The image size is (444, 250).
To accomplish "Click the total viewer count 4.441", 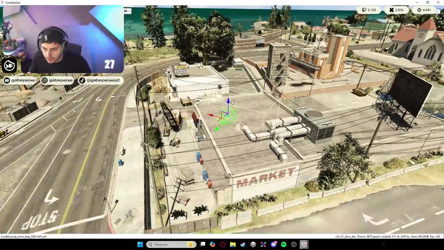I will 424,10.
